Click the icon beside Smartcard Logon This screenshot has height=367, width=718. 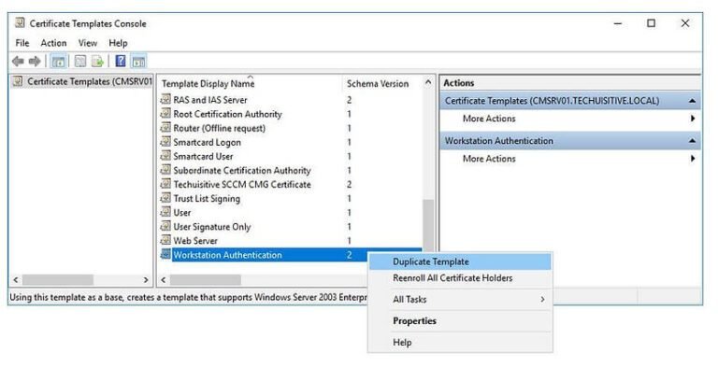click(165, 142)
